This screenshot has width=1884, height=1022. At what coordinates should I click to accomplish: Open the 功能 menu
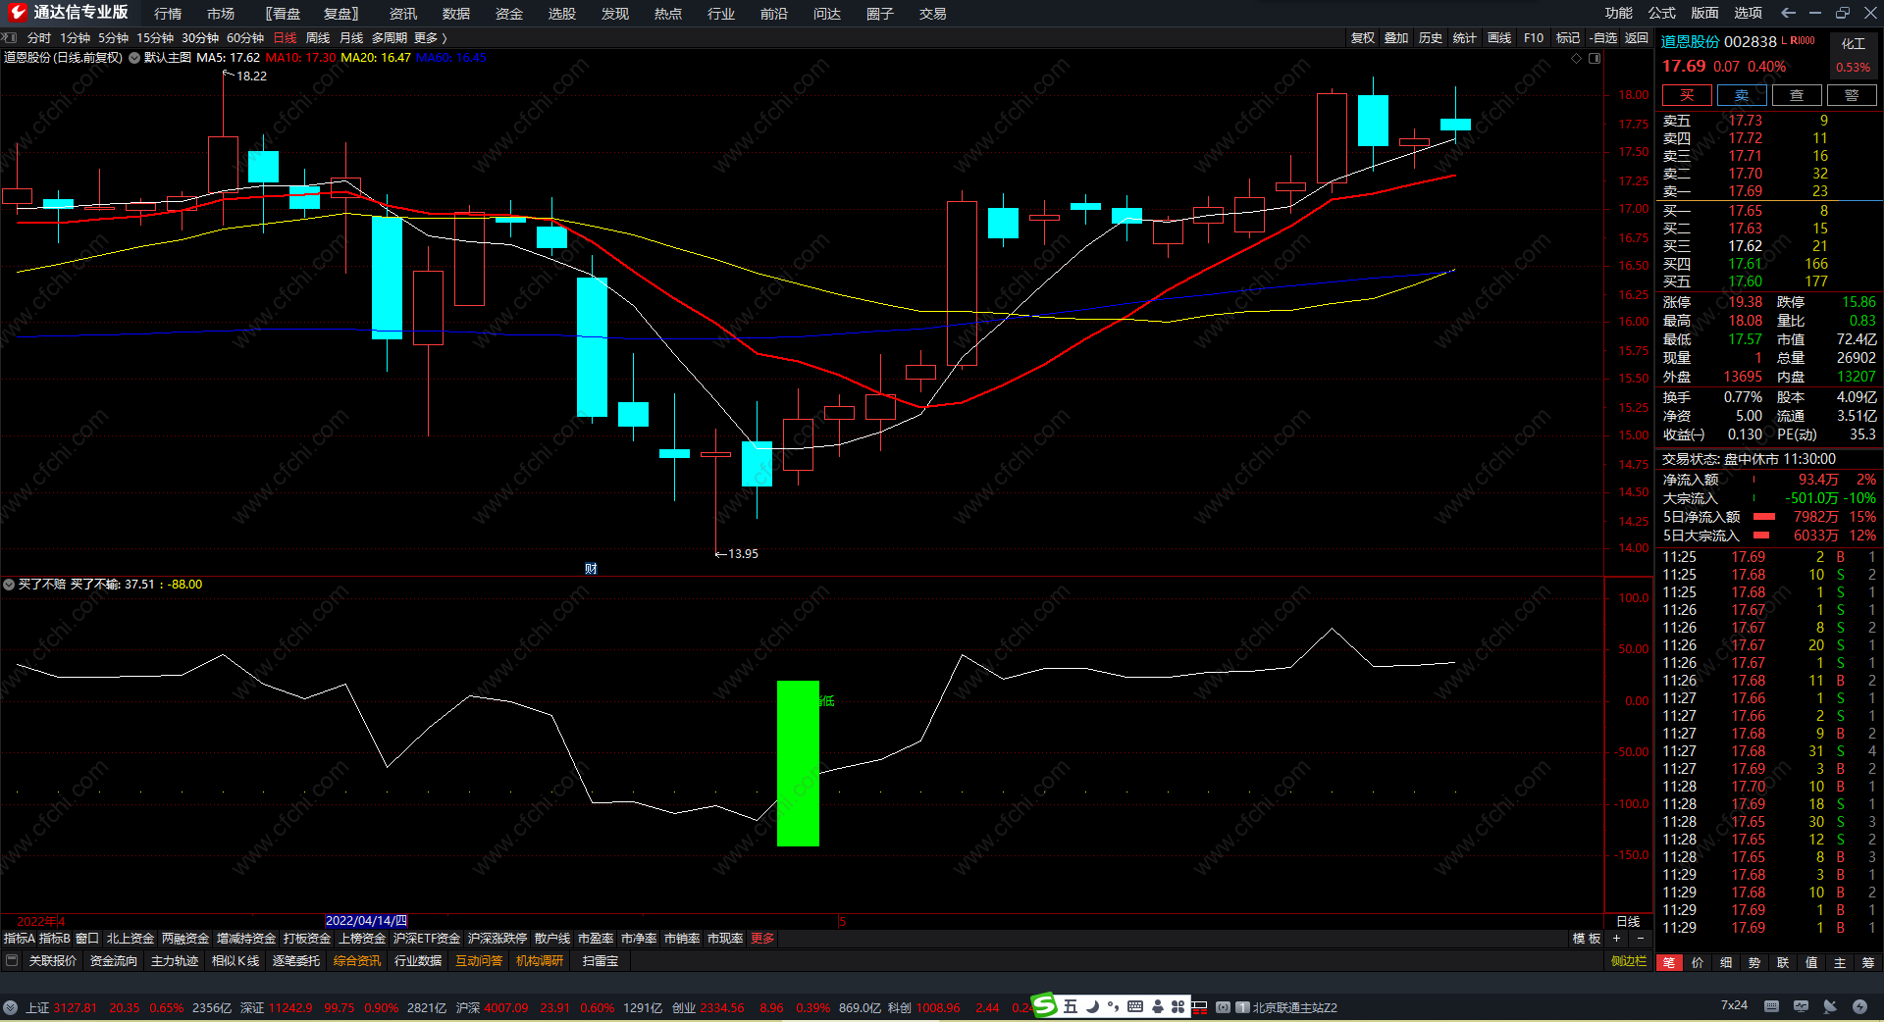click(1619, 13)
